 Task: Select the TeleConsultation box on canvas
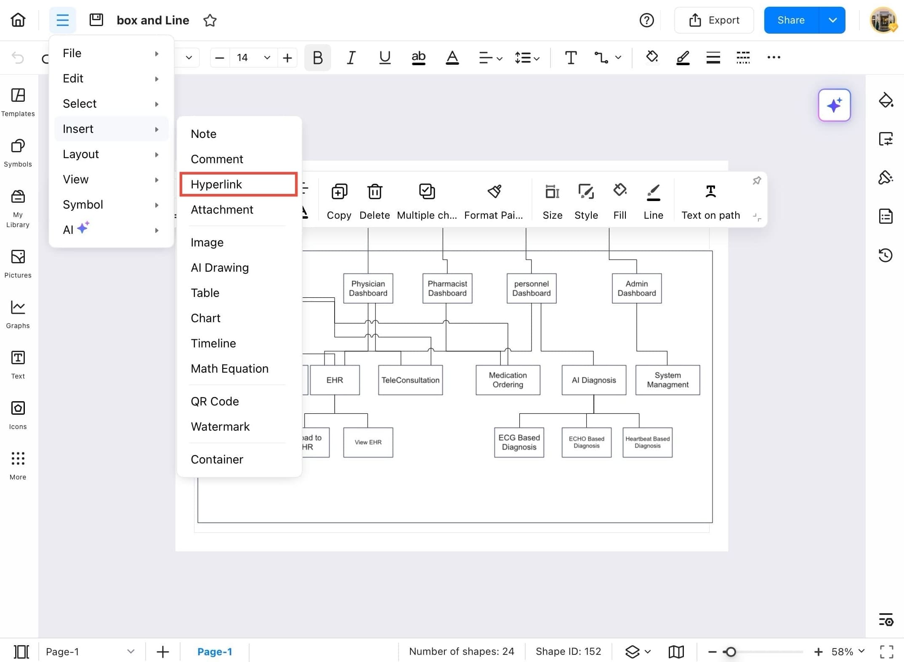tap(410, 380)
